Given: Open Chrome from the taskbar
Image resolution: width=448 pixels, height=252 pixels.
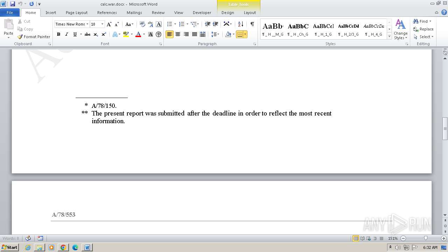Looking at the screenshot, I should click(63, 247).
